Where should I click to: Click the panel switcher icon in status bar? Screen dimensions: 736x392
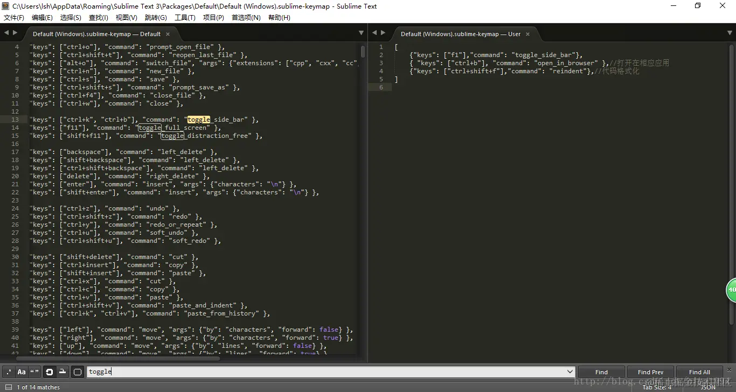tap(8, 387)
